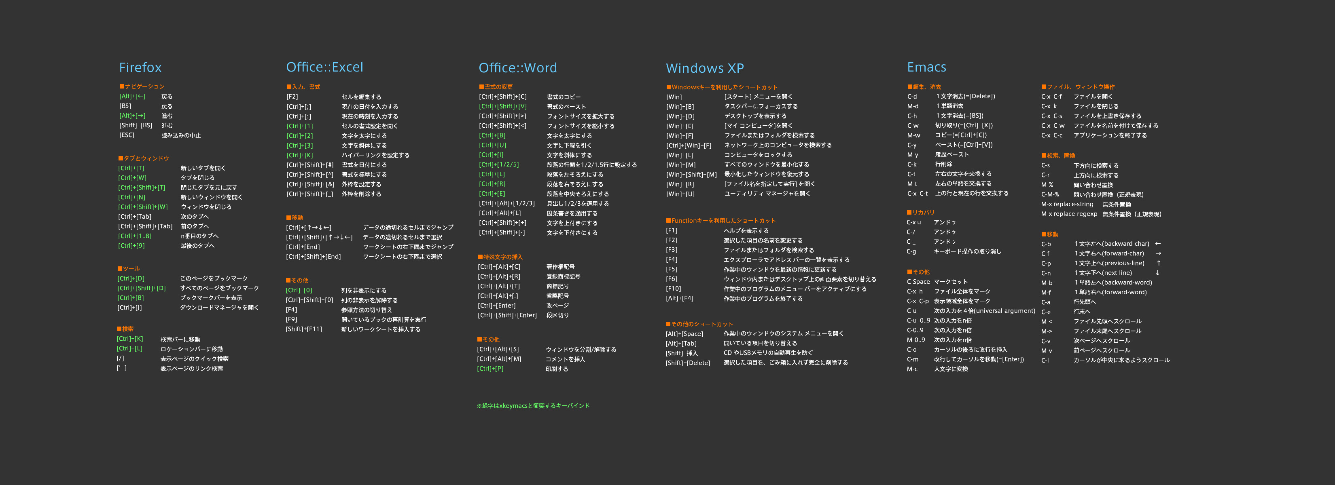Viewport: 1335px width, 485px height.
Task: Click the '[Shift]+[F11]' shortcut text
Action: pos(304,329)
